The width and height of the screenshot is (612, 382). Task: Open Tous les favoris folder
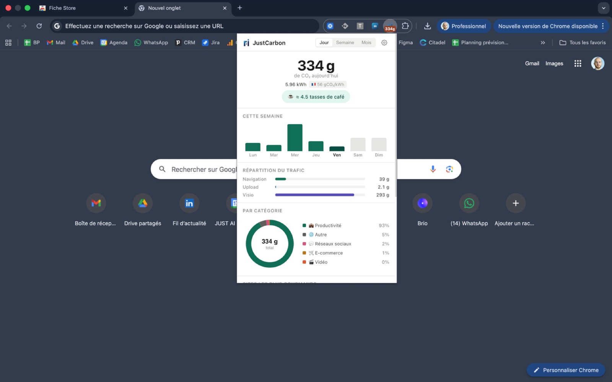pyautogui.click(x=583, y=42)
